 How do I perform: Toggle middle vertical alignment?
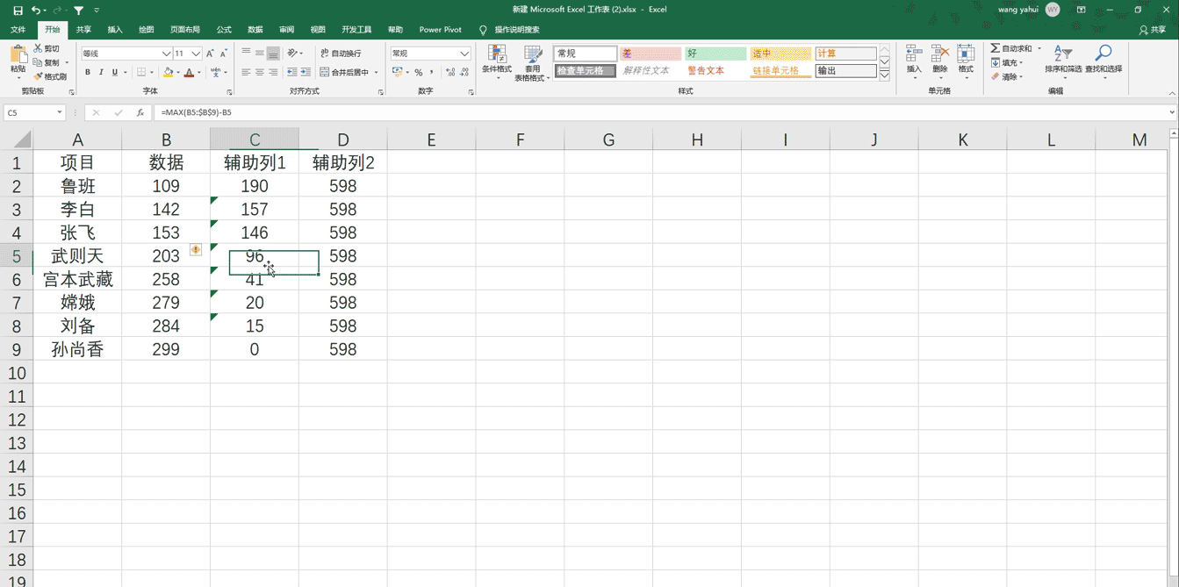point(260,54)
